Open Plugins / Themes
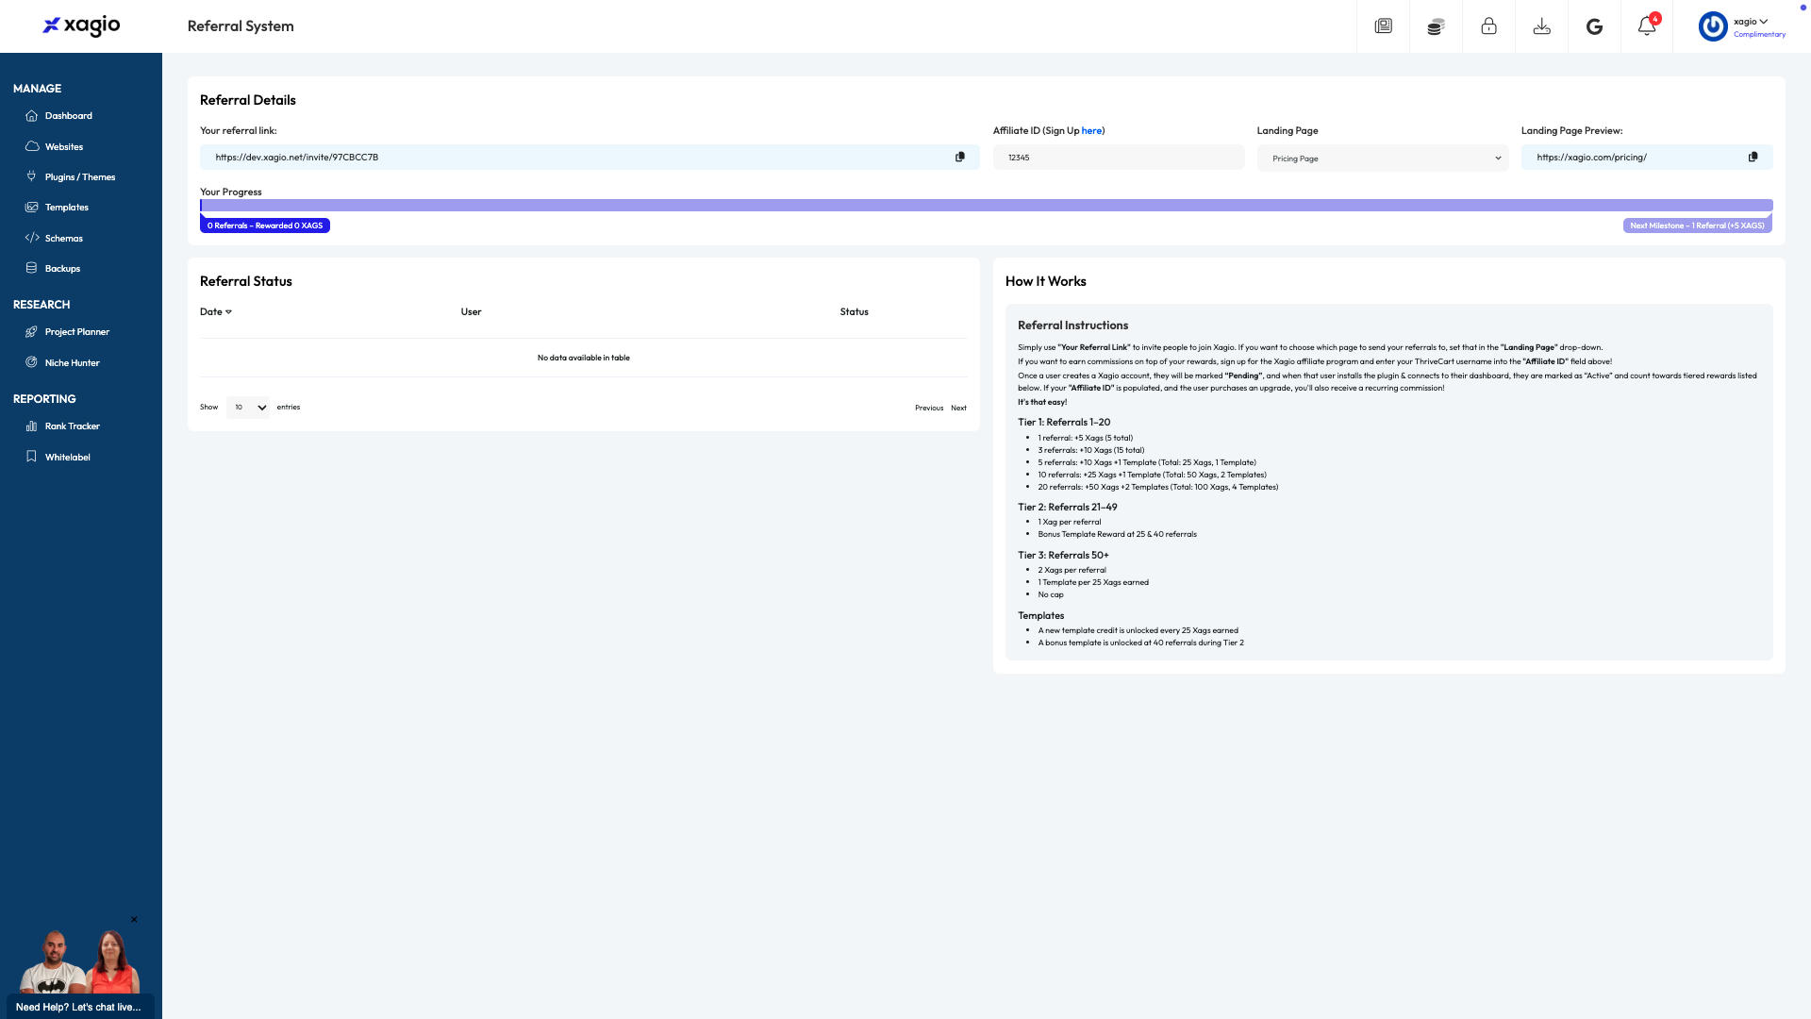 tap(80, 177)
